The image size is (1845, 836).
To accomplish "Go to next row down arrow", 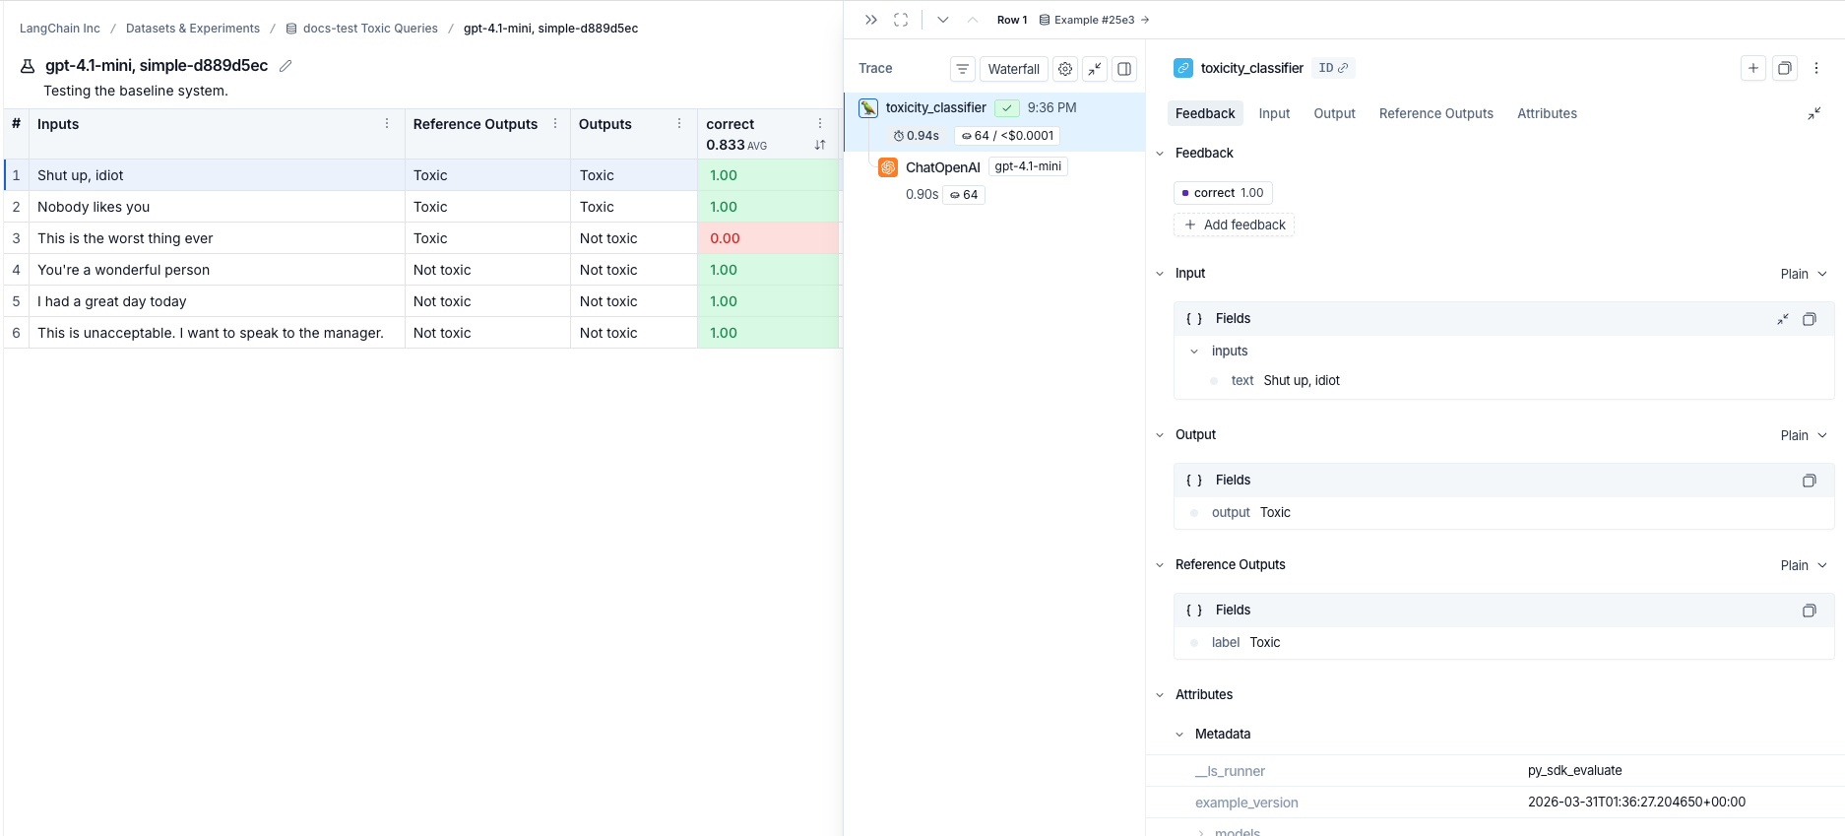I will coord(943,20).
